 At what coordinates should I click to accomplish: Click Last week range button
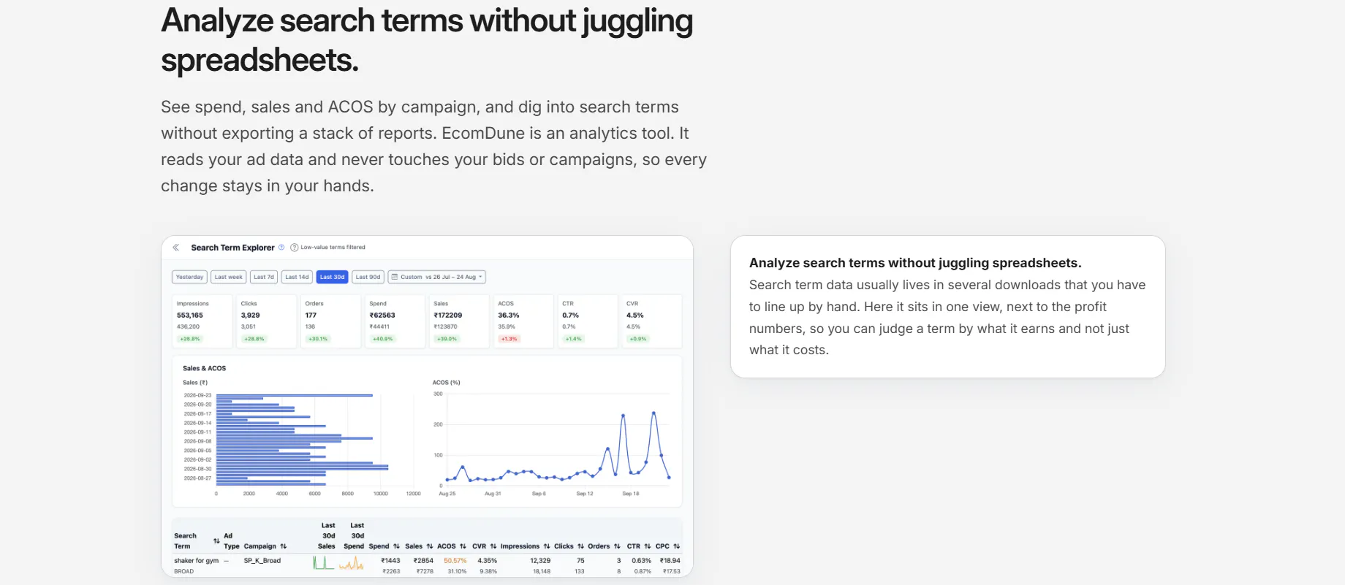(229, 277)
